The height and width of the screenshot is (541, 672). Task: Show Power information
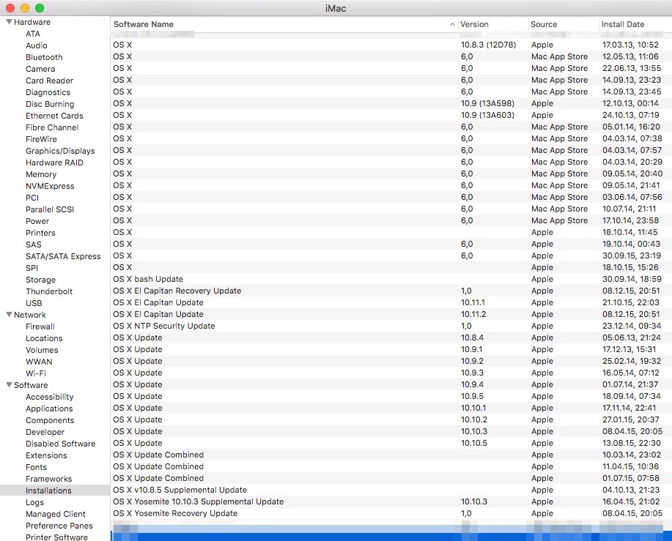point(37,221)
